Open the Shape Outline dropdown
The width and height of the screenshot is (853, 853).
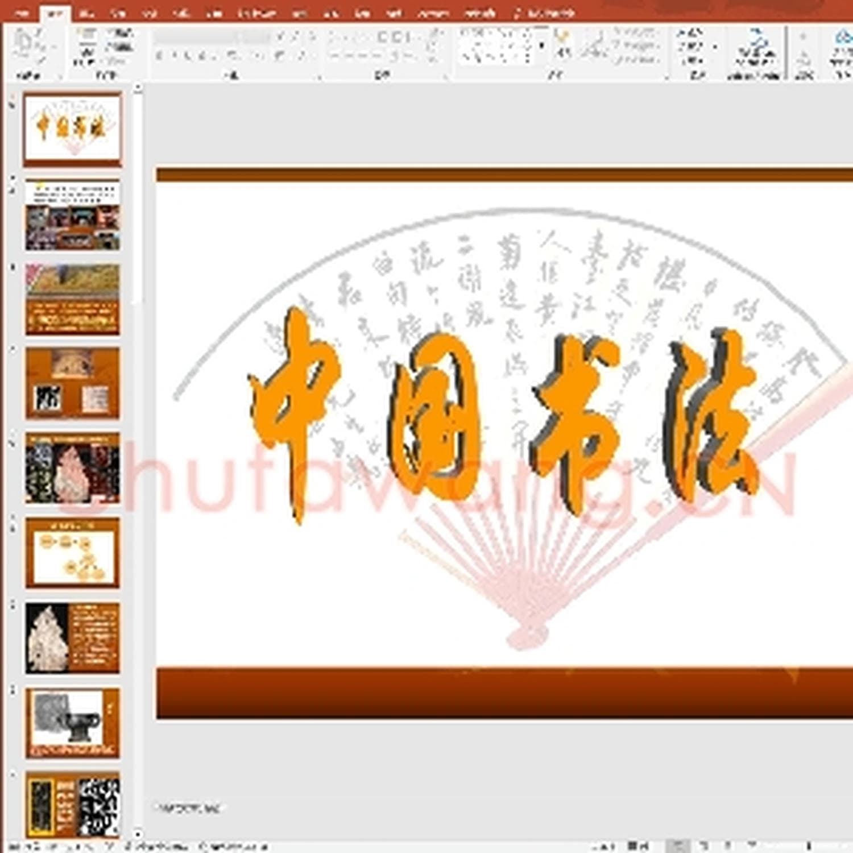(x=636, y=45)
